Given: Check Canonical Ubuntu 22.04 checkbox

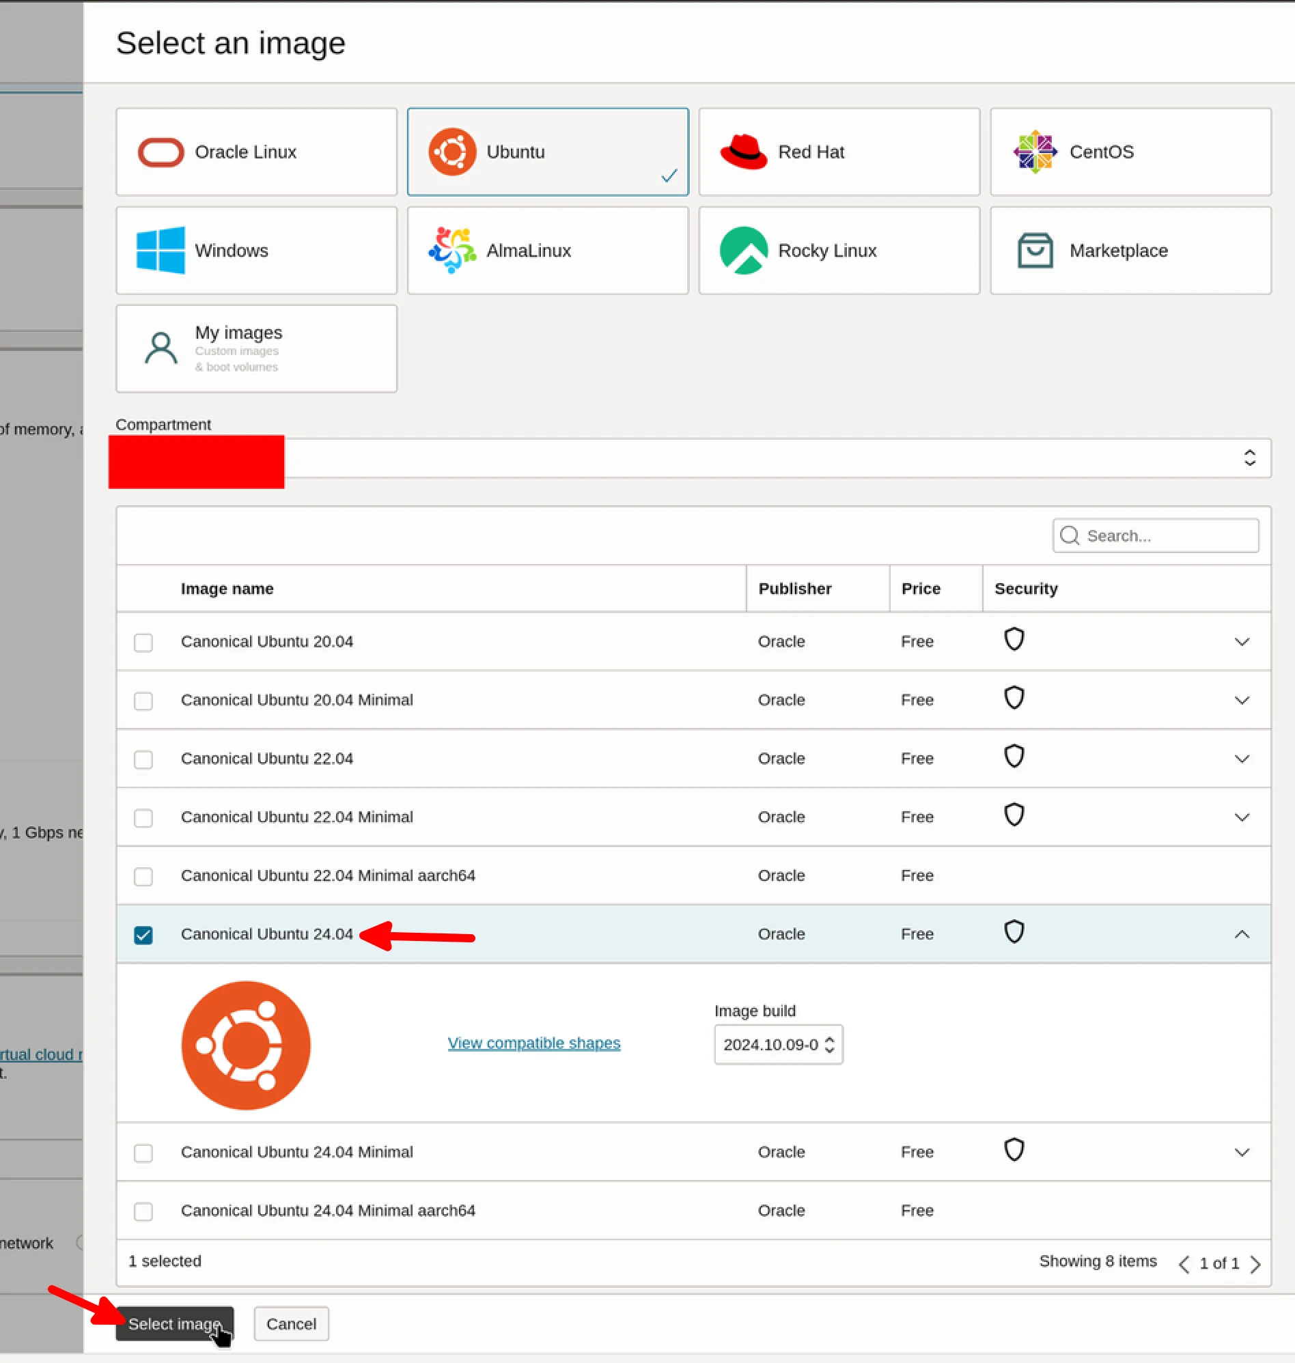Looking at the screenshot, I should click(143, 760).
